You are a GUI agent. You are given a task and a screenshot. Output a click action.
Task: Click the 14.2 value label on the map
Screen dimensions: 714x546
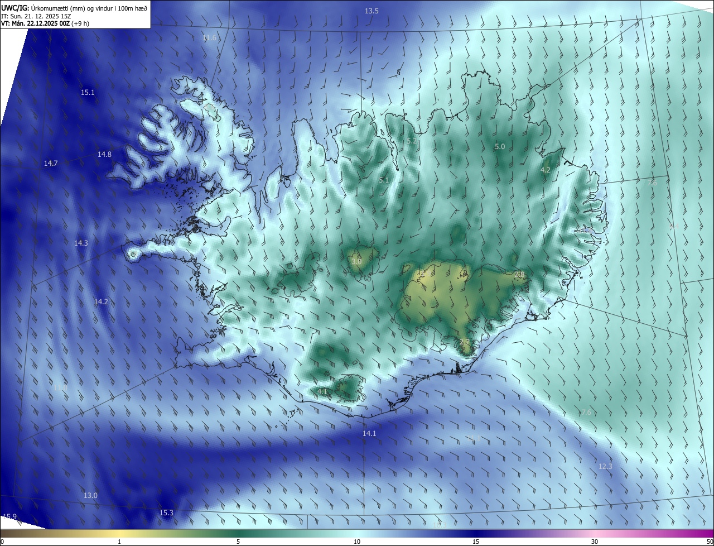click(101, 301)
